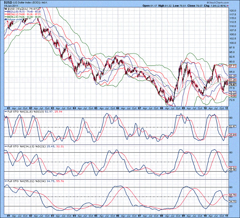Click the 79.07 current price tag
This screenshot has width=240, height=218.
click(232, 85)
